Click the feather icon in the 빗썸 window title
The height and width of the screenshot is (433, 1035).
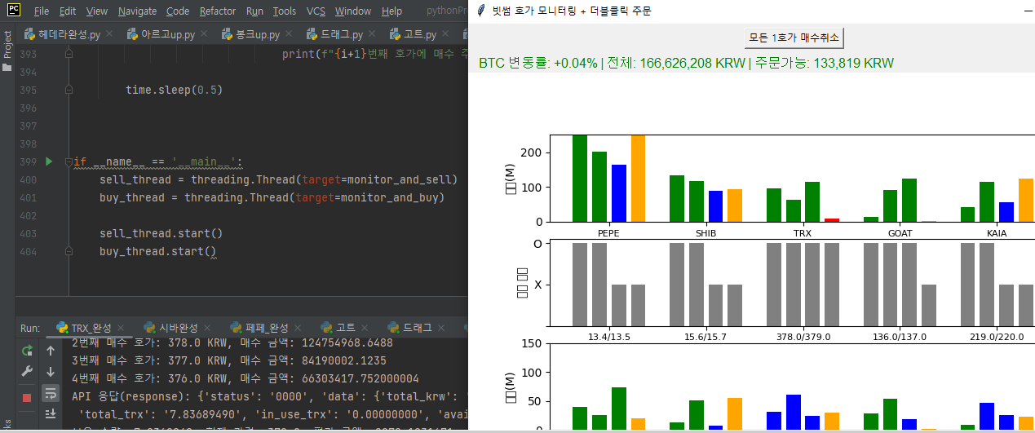(481, 11)
